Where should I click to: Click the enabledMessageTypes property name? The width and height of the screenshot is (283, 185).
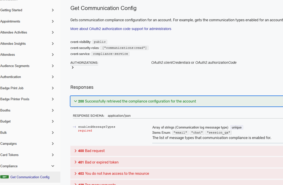click(97, 127)
